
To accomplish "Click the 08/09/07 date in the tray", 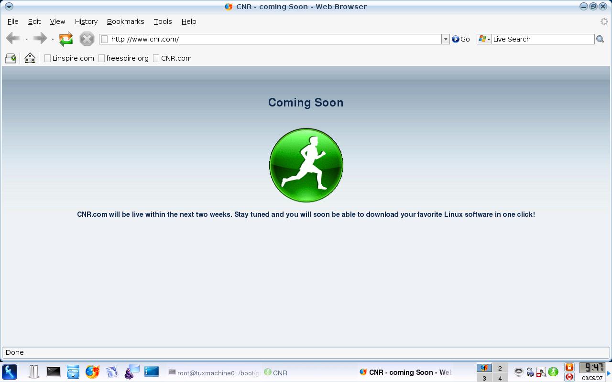I will [x=592, y=378].
